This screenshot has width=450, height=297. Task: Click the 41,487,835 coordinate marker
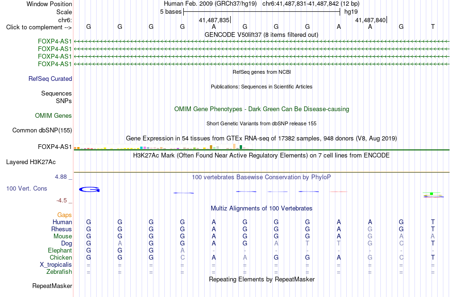(214, 20)
